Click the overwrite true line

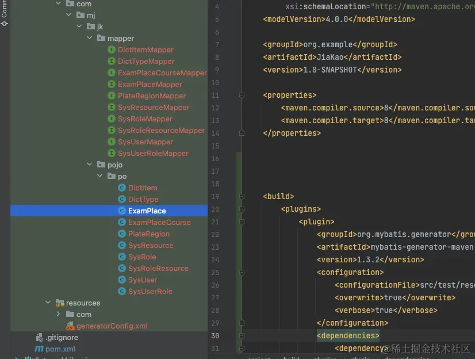[395, 298]
